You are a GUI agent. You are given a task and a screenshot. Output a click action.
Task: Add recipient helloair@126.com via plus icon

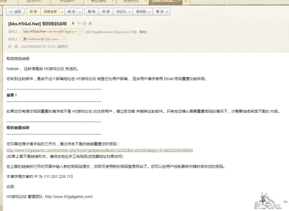point(64,39)
